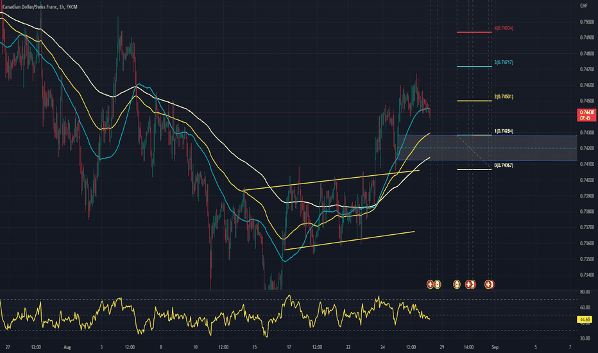The width and height of the screenshot is (598, 353).
Task: Select the Fibonacci level label 3(0.74717)
Action: click(504, 63)
